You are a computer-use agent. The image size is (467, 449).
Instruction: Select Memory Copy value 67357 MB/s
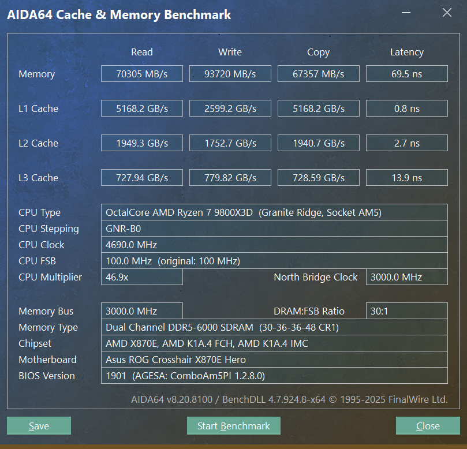(x=319, y=73)
